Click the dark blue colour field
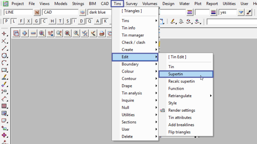 (100, 12)
